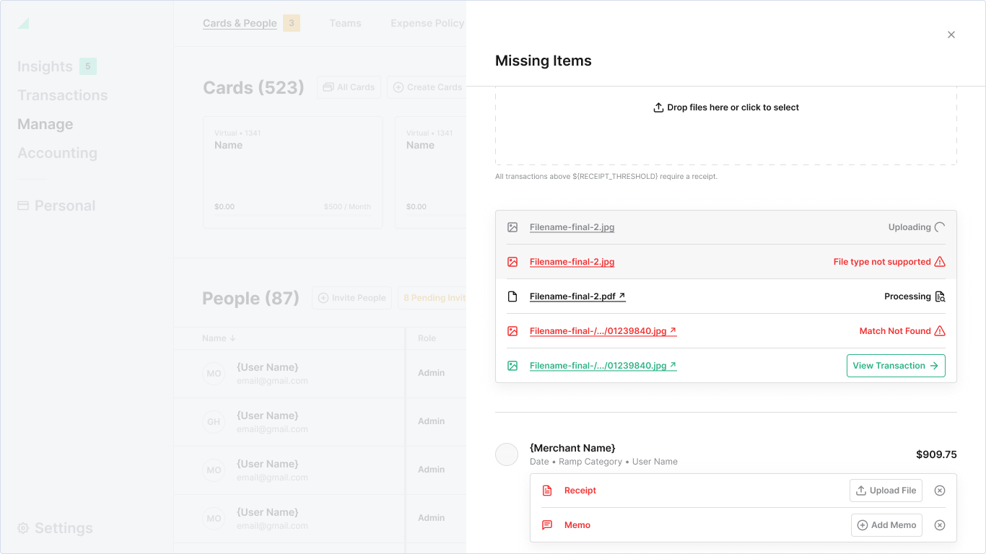The width and height of the screenshot is (986, 554).
Task: Click green image icon of matched file
Action: (x=512, y=366)
